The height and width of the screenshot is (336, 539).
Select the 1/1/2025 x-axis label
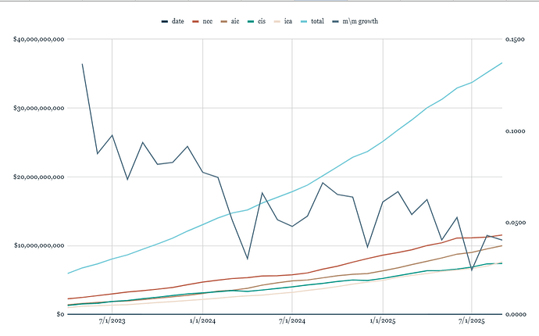383,321
